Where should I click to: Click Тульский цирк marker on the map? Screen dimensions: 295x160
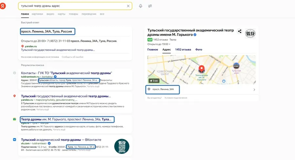[x=236, y=66]
